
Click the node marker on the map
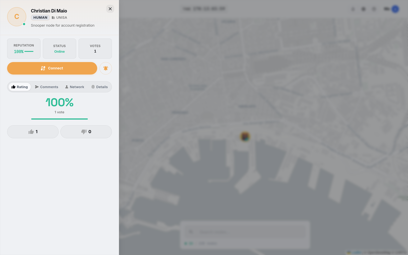pyautogui.click(x=245, y=137)
